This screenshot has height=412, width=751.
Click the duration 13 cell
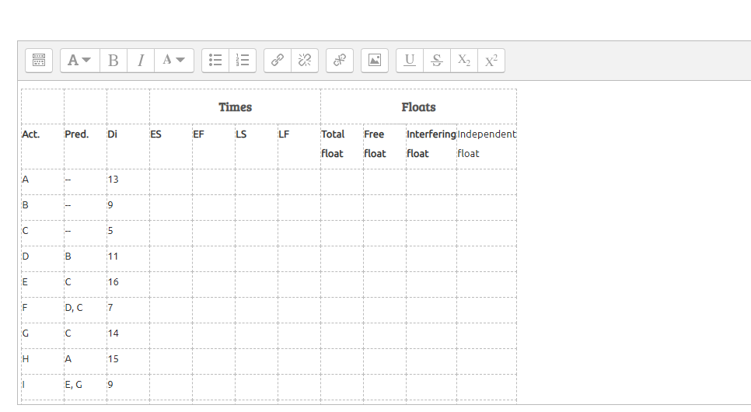127,182
